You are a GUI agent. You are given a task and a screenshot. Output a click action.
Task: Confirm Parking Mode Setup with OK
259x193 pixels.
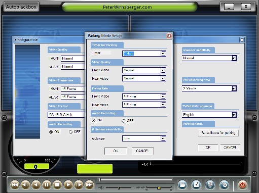point(116,151)
